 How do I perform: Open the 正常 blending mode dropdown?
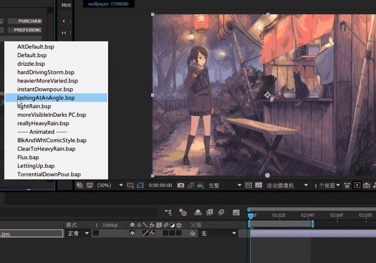click(78, 233)
